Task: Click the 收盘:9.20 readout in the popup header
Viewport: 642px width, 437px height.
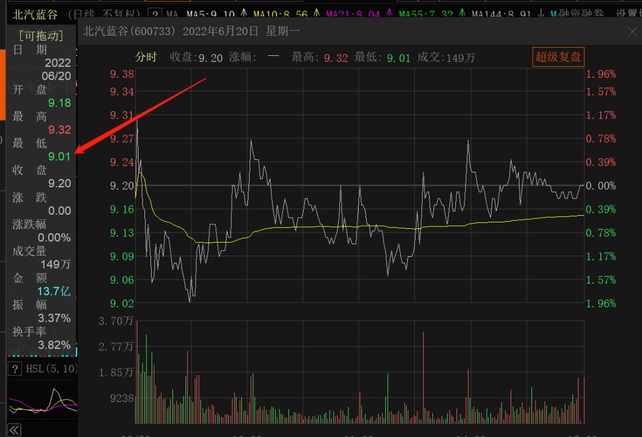Action: point(196,57)
